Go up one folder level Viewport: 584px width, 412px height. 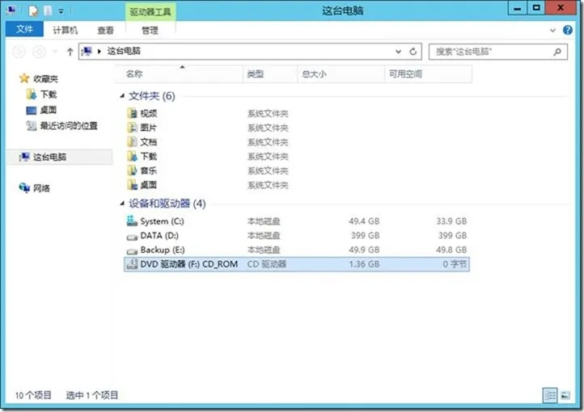(70, 52)
